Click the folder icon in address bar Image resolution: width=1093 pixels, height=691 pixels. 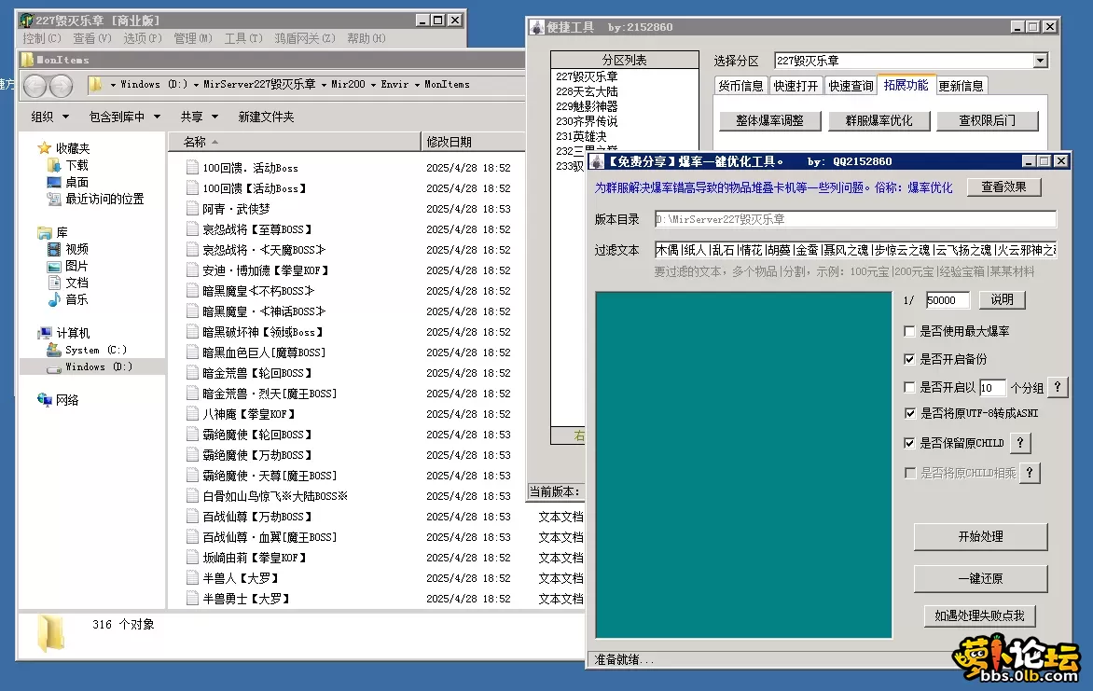click(96, 84)
